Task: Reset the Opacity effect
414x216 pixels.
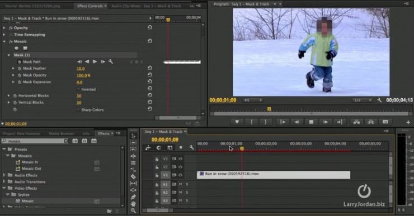Action: click(x=150, y=27)
